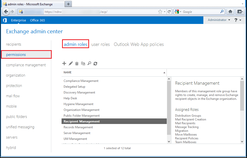Viewport: 247px width, 158px height.
Task: Select Organization Management role group
Action: (x=81, y=110)
